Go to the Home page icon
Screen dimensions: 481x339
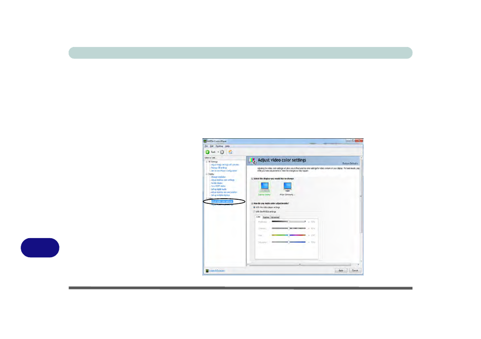point(230,152)
